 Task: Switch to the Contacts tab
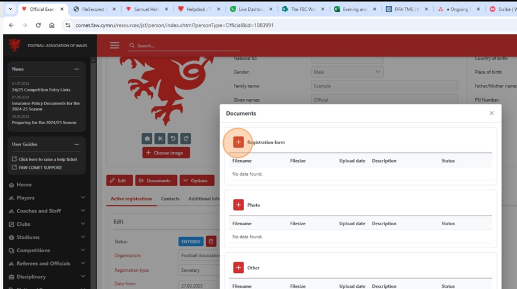(x=170, y=199)
